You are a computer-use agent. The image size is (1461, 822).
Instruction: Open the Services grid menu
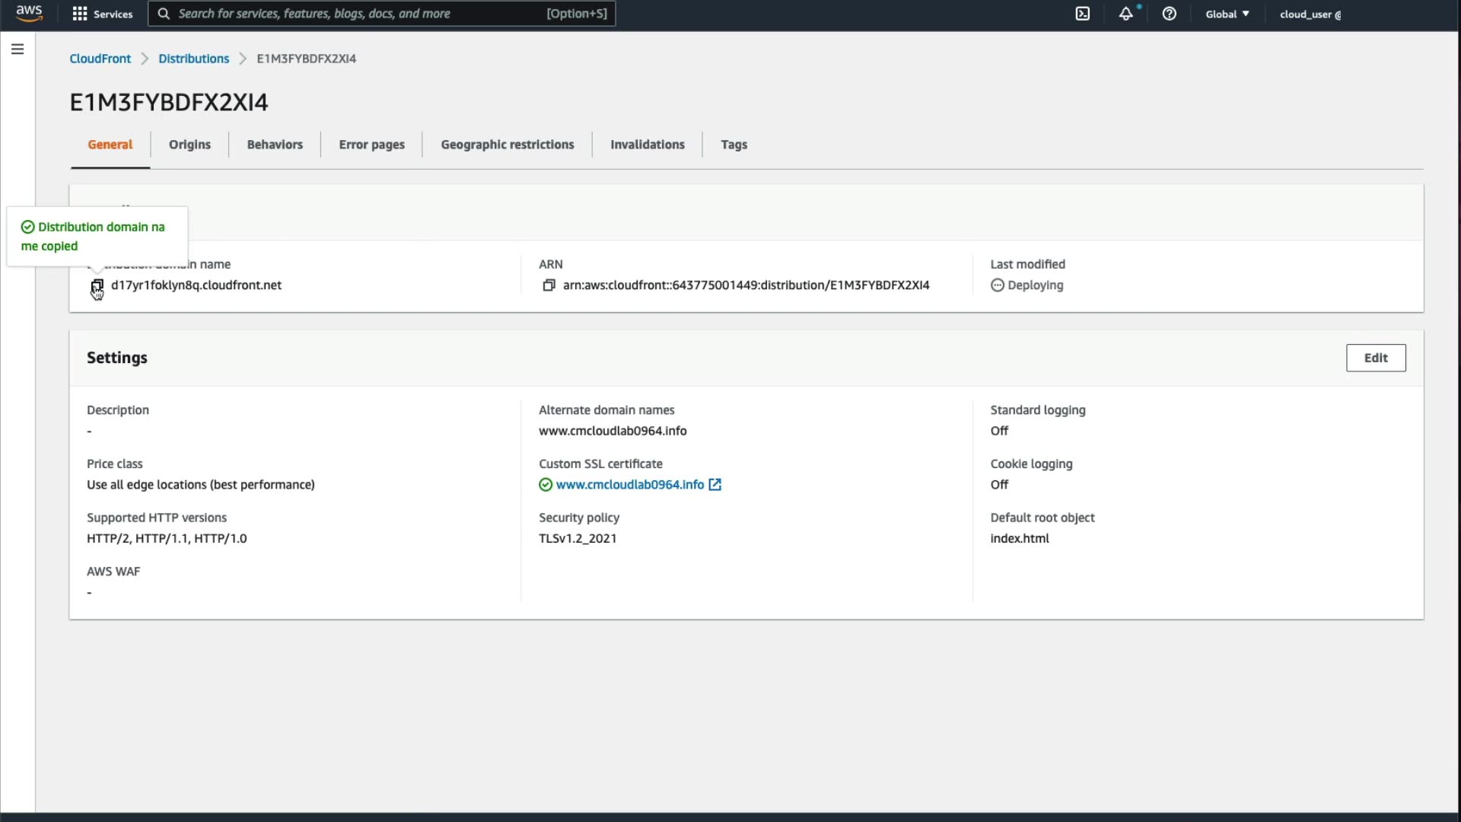click(x=102, y=14)
